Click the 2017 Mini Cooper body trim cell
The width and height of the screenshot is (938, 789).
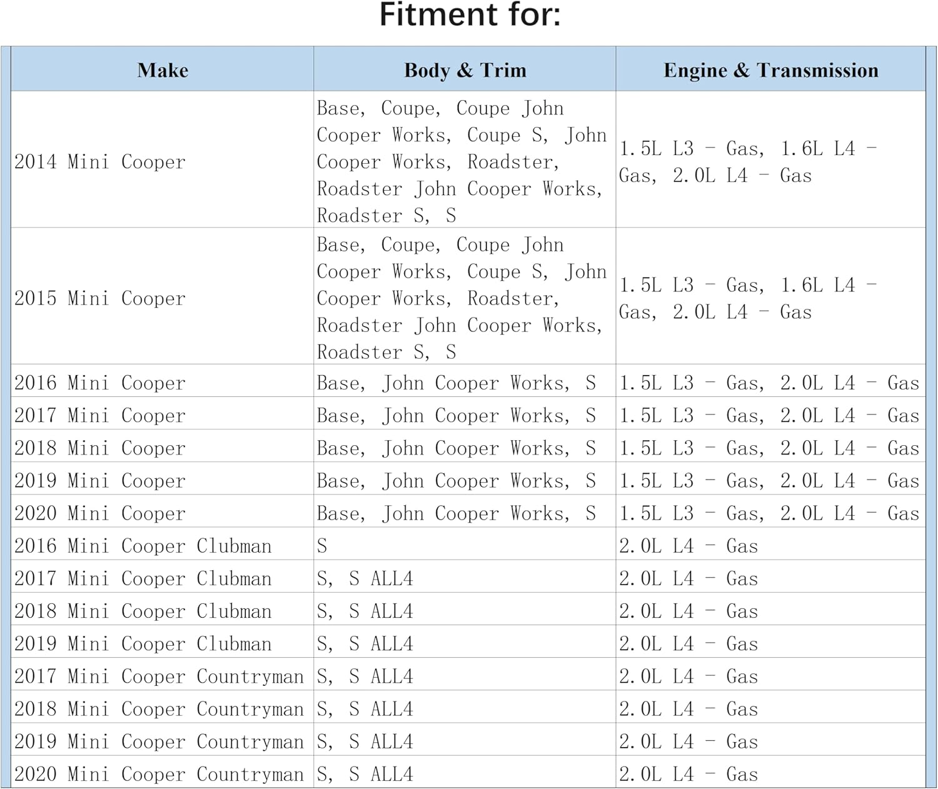coord(456,415)
